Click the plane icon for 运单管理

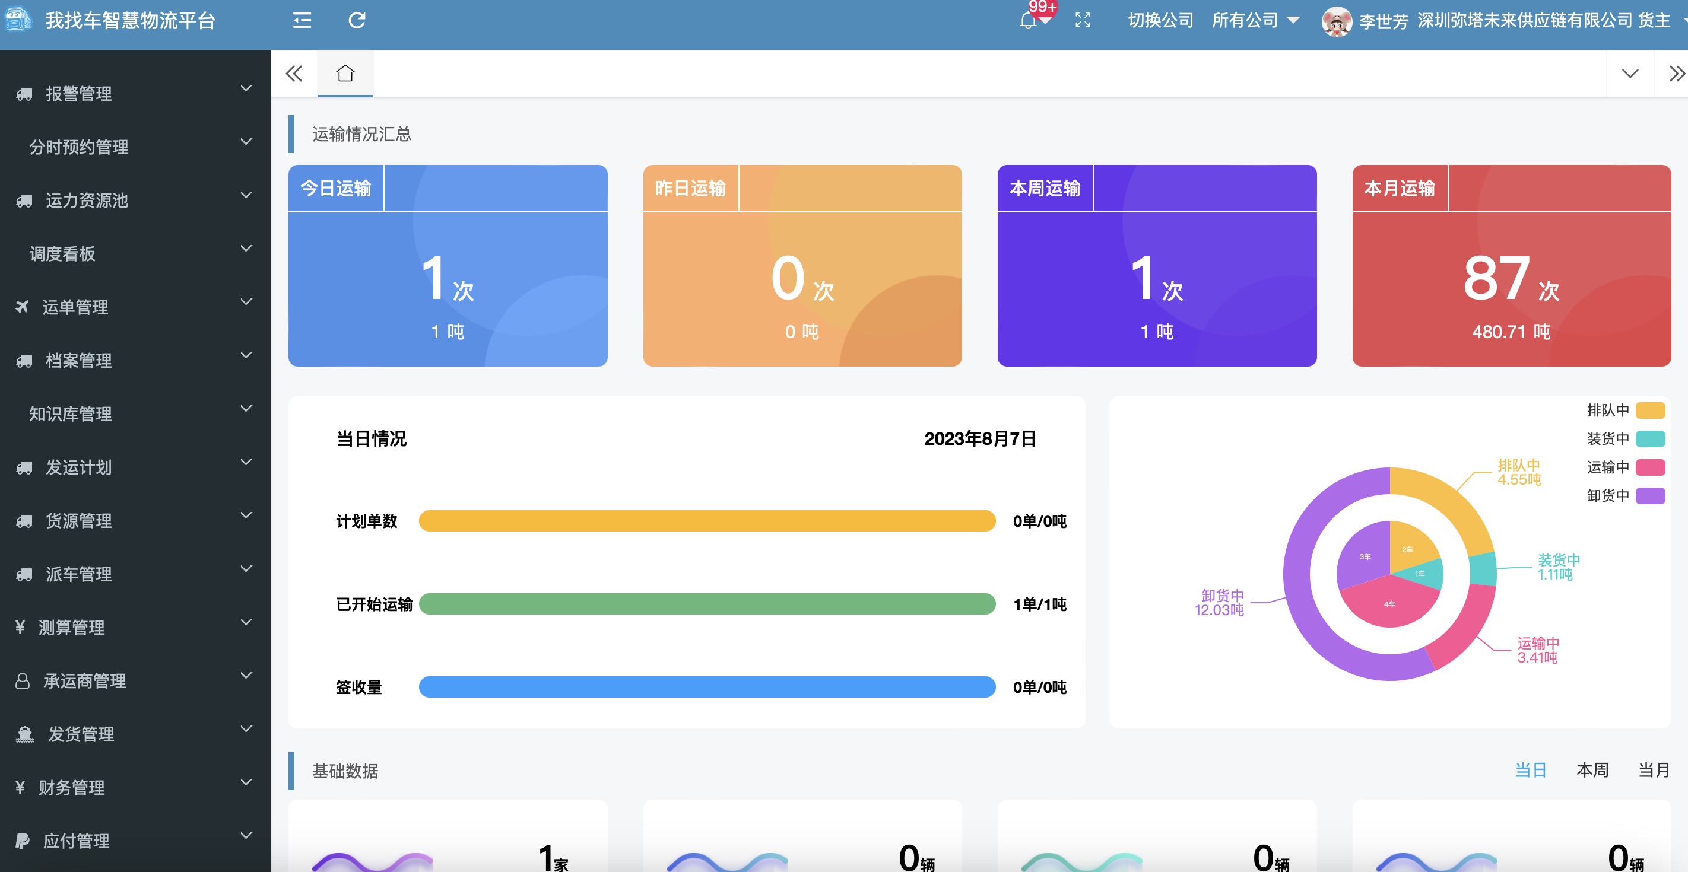[x=23, y=307]
